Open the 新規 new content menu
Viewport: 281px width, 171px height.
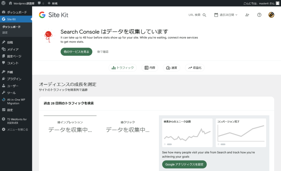52,3
